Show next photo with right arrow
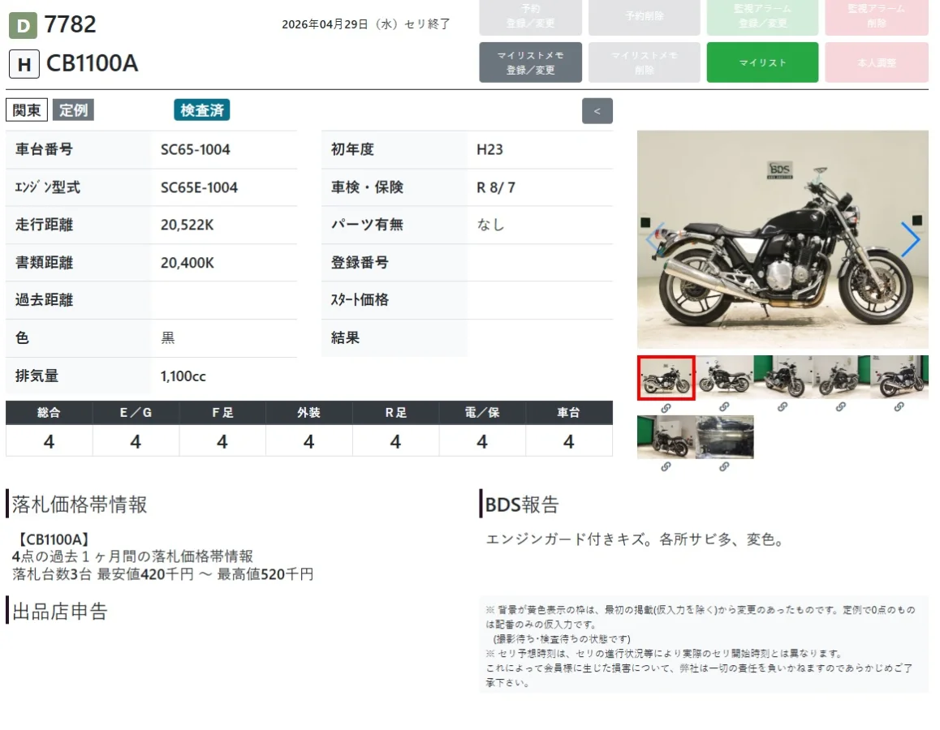This screenshot has height=730, width=940. click(x=910, y=239)
